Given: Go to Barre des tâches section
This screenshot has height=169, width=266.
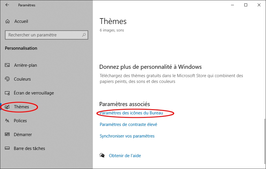Looking at the screenshot, I should click(x=29, y=148).
